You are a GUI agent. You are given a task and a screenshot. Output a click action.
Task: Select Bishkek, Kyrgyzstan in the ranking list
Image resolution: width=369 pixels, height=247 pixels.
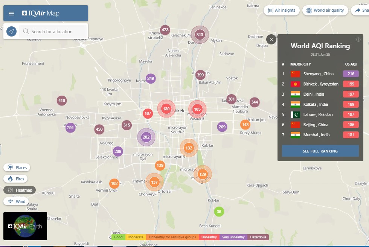coord(320,84)
